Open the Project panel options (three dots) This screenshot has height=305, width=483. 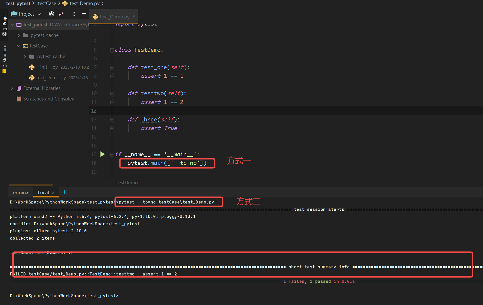pyautogui.click(x=74, y=14)
